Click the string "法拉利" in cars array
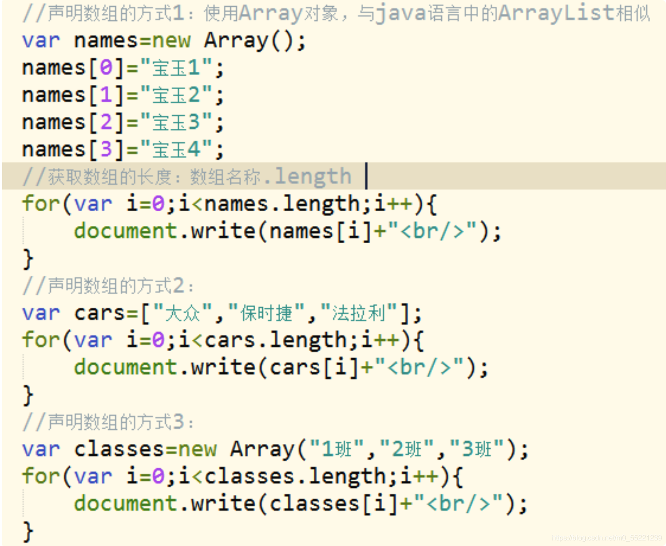This screenshot has height=546, width=666. (359, 313)
